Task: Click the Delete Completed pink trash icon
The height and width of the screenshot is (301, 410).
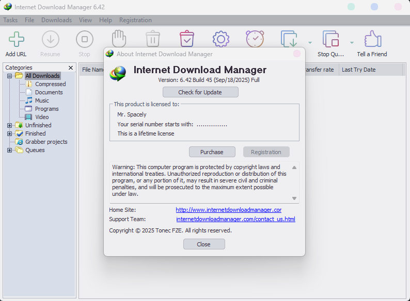Action: (x=187, y=39)
